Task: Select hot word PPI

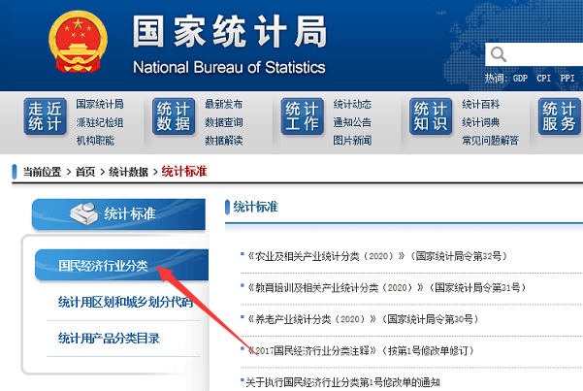Action: pos(567,79)
